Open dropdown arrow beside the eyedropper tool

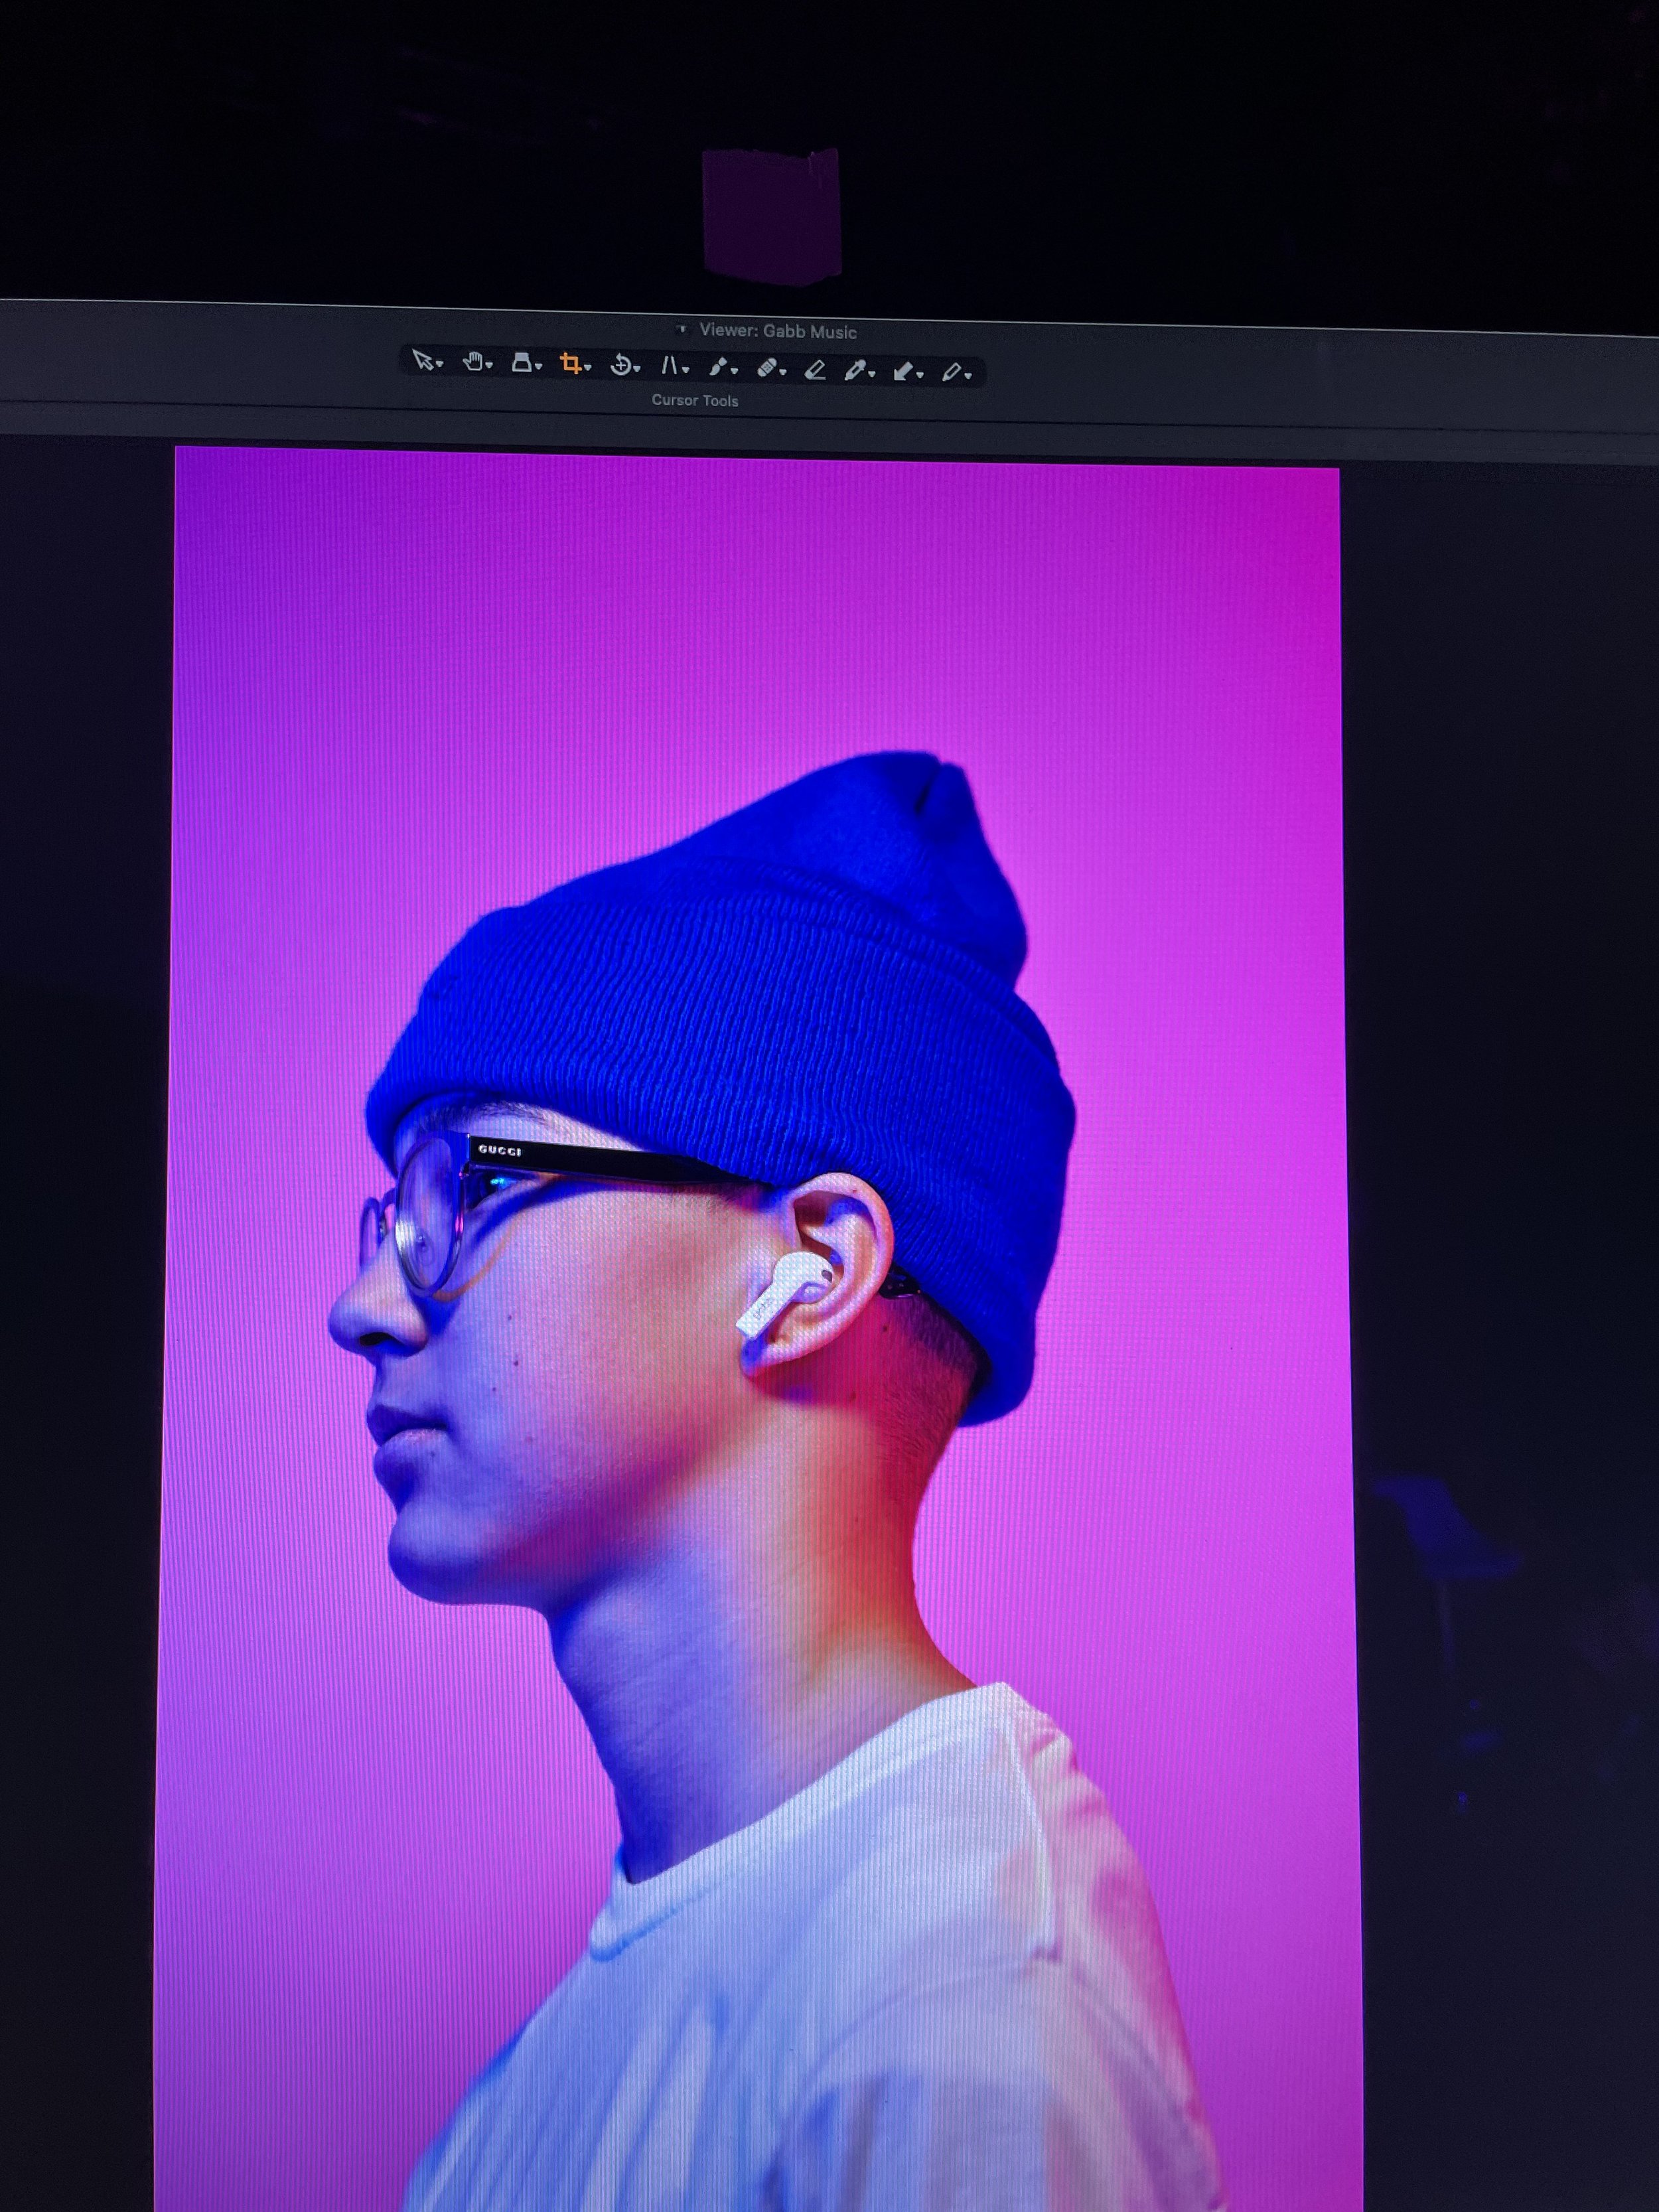point(872,374)
